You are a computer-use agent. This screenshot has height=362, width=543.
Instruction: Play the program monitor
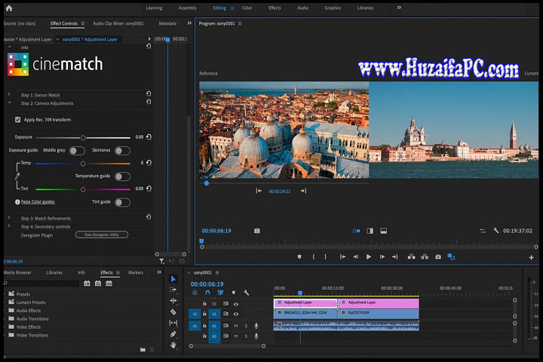click(369, 256)
